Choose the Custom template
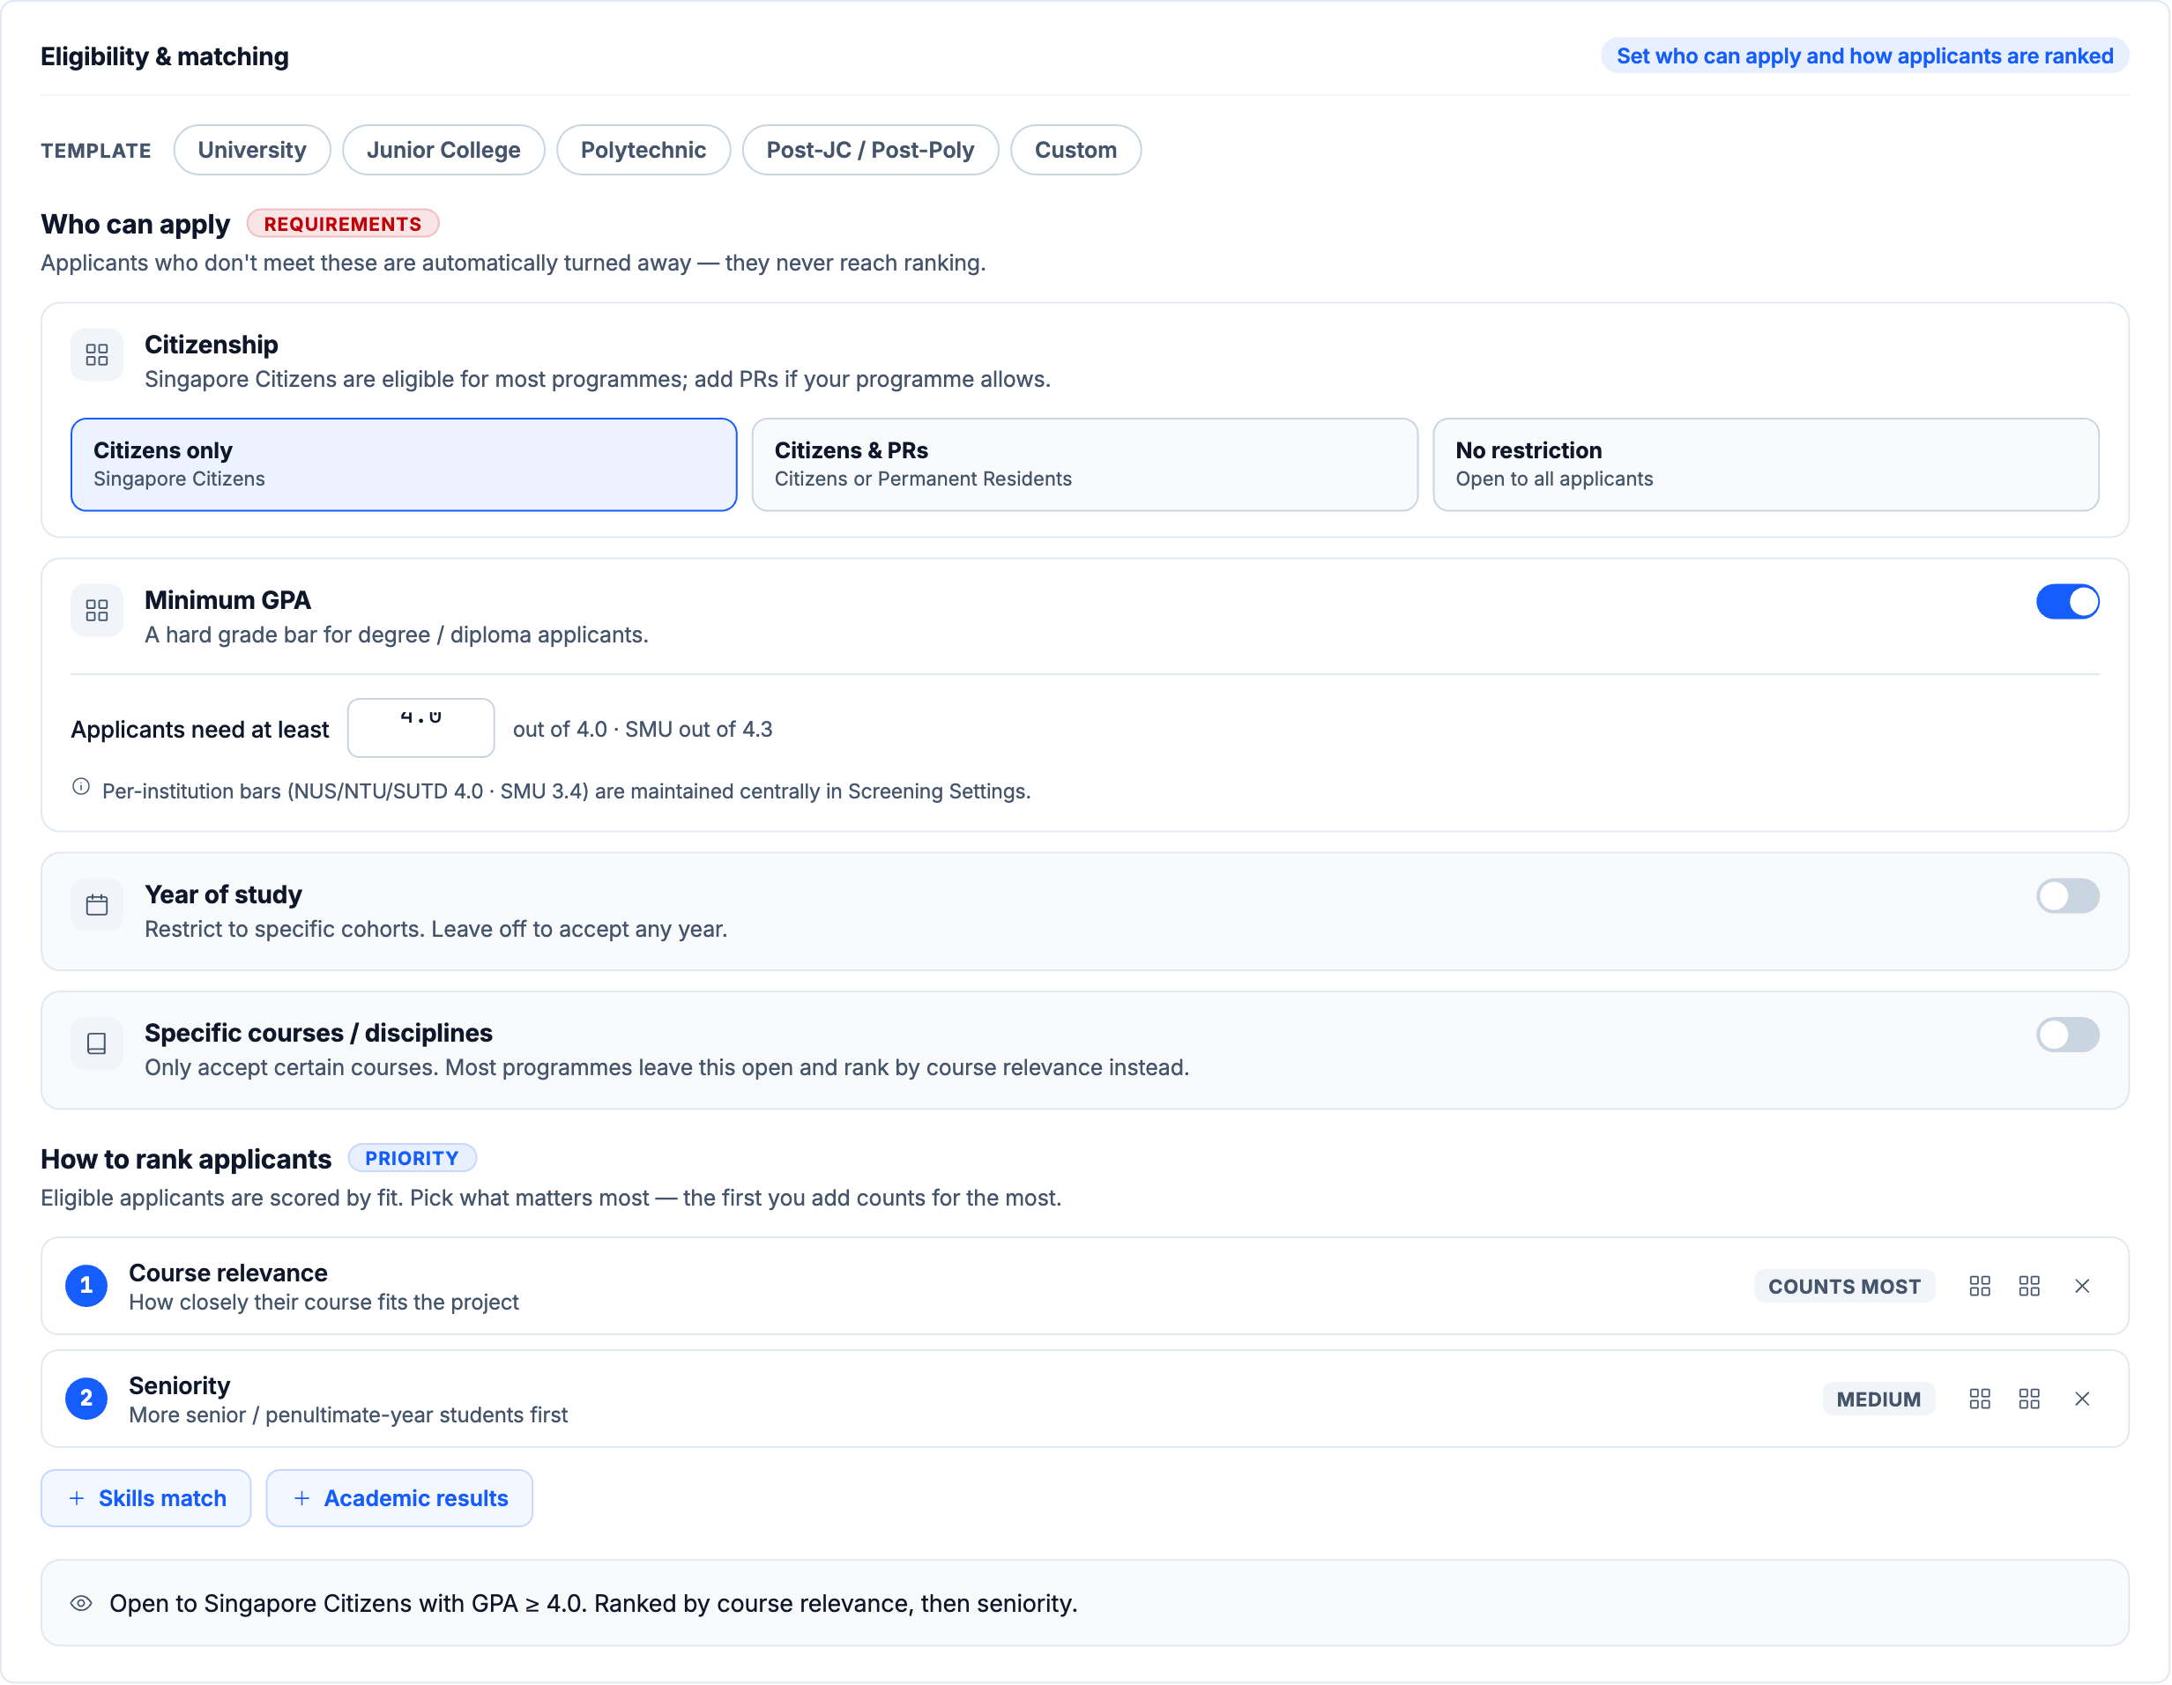The height and width of the screenshot is (1685, 2172). click(x=1076, y=150)
